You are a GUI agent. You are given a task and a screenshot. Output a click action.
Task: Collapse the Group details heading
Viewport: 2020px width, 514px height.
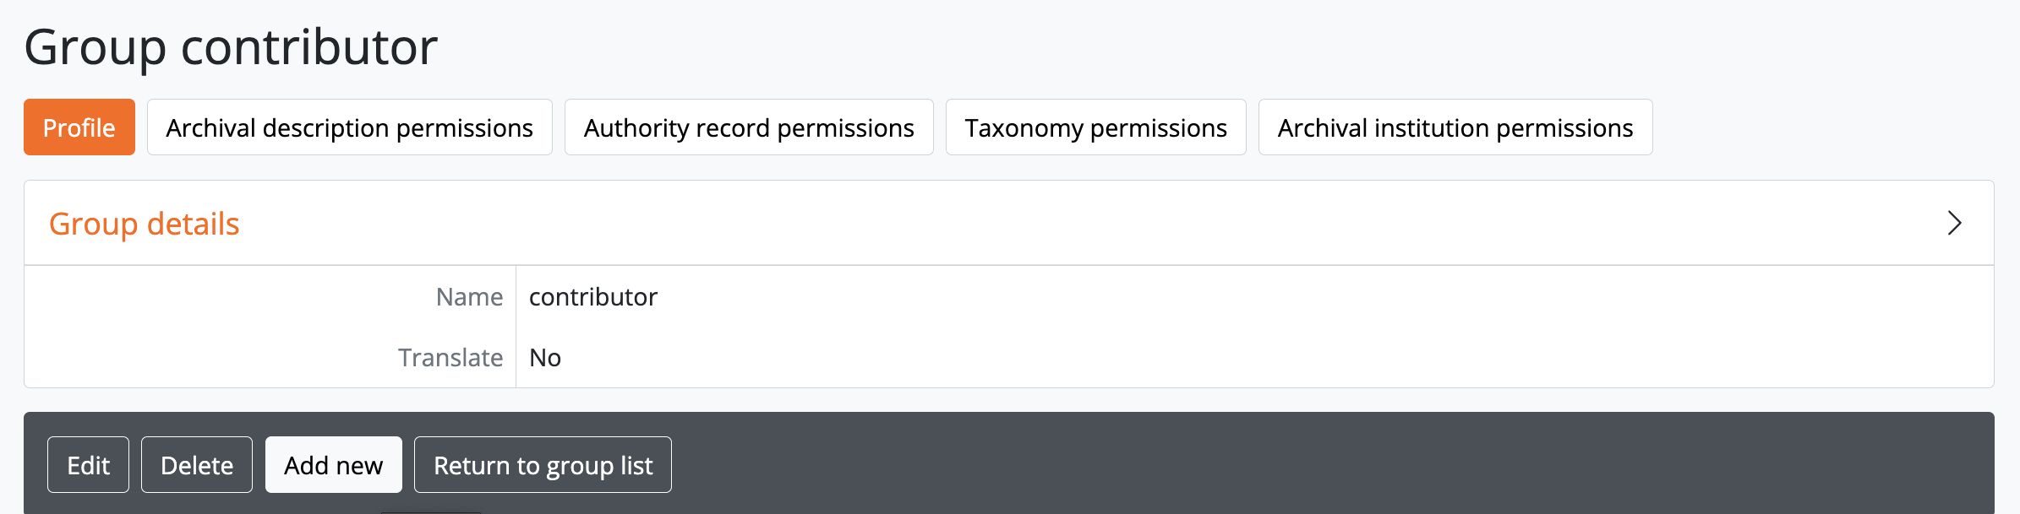[145, 224]
